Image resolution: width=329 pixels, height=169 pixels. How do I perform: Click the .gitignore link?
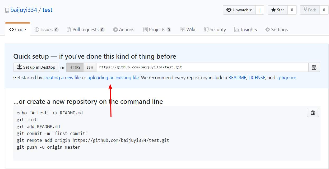coord(286,78)
